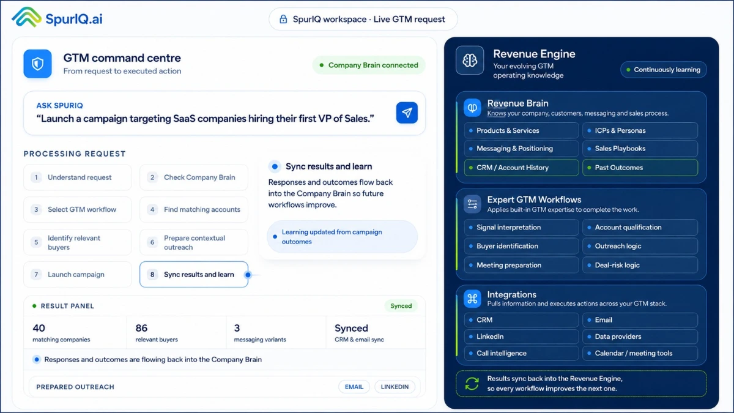
Task: Click the blue dot beside Sync results heading
Action: [275, 166]
